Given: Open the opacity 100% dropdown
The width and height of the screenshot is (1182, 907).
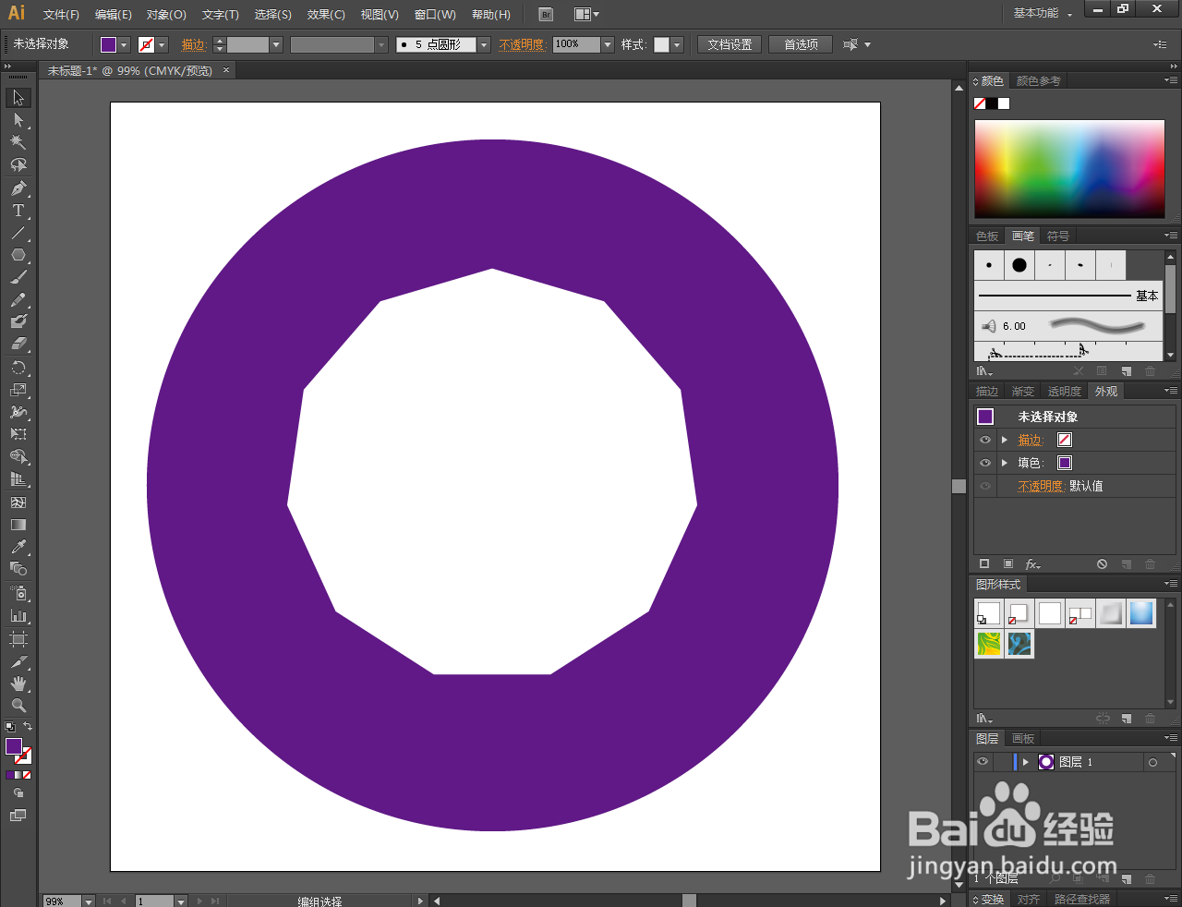Looking at the screenshot, I should 608,44.
